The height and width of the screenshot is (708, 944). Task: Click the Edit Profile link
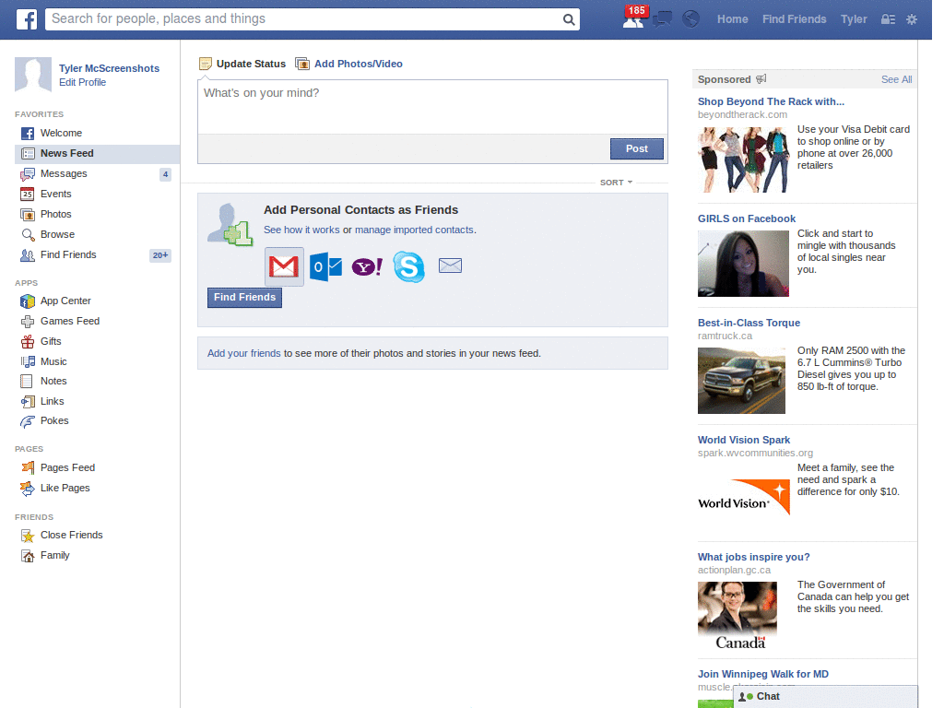point(82,82)
